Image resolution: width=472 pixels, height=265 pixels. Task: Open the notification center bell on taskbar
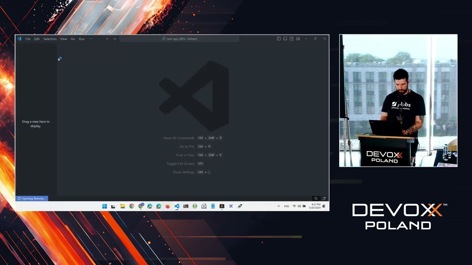click(324, 206)
